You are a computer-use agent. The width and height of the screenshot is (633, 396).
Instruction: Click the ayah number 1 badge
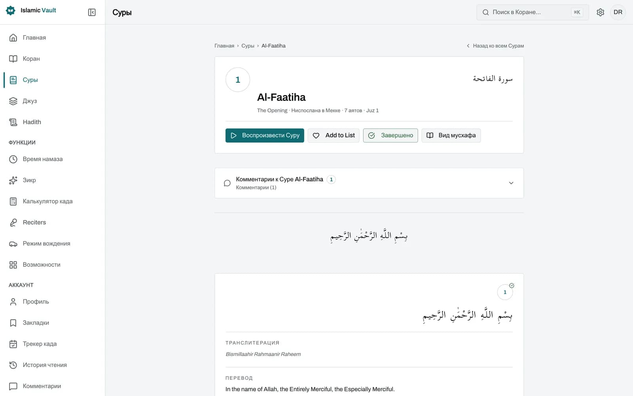(x=505, y=292)
